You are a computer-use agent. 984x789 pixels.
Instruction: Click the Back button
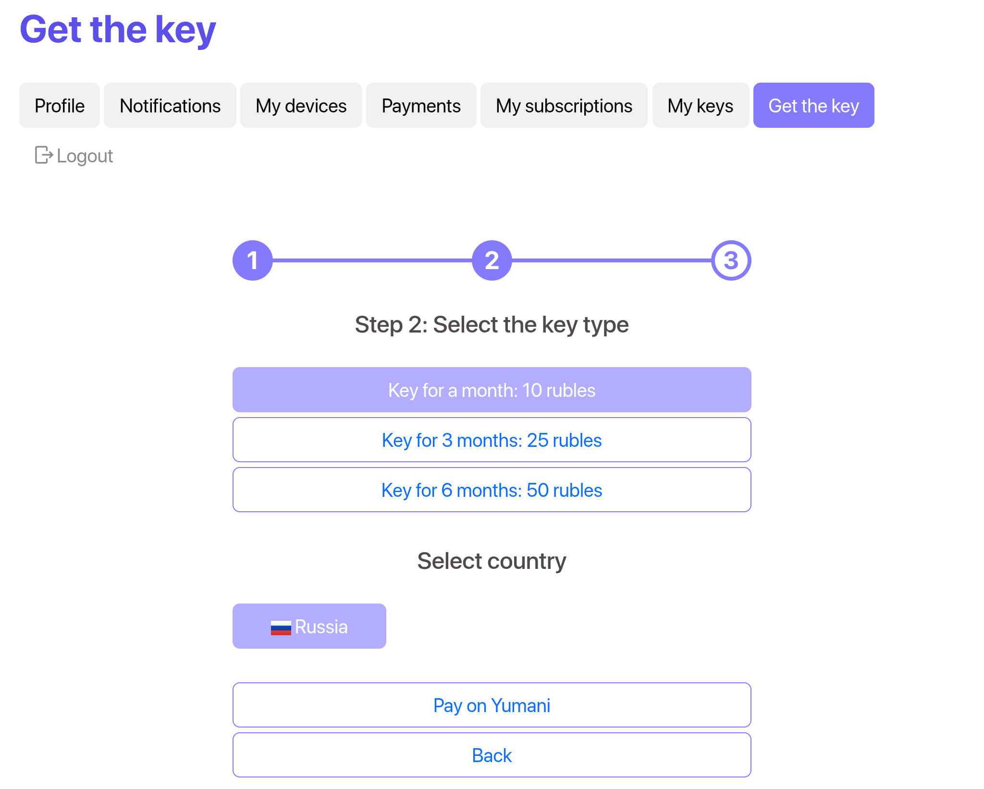coord(492,755)
